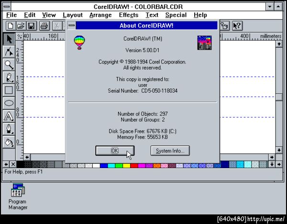Pick the orange color swatch
287x224 pixels.
tap(157, 166)
